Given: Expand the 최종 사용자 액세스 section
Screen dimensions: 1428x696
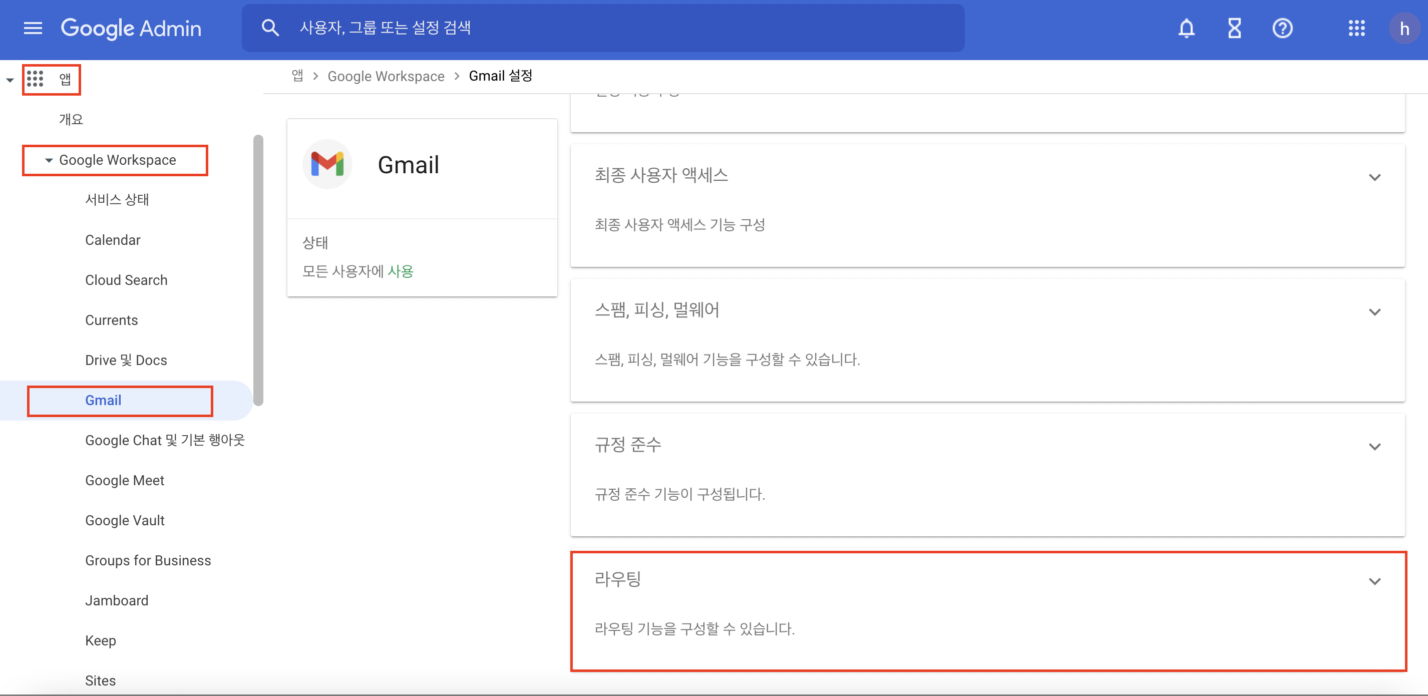Looking at the screenshot, I should coord(1374,177).
